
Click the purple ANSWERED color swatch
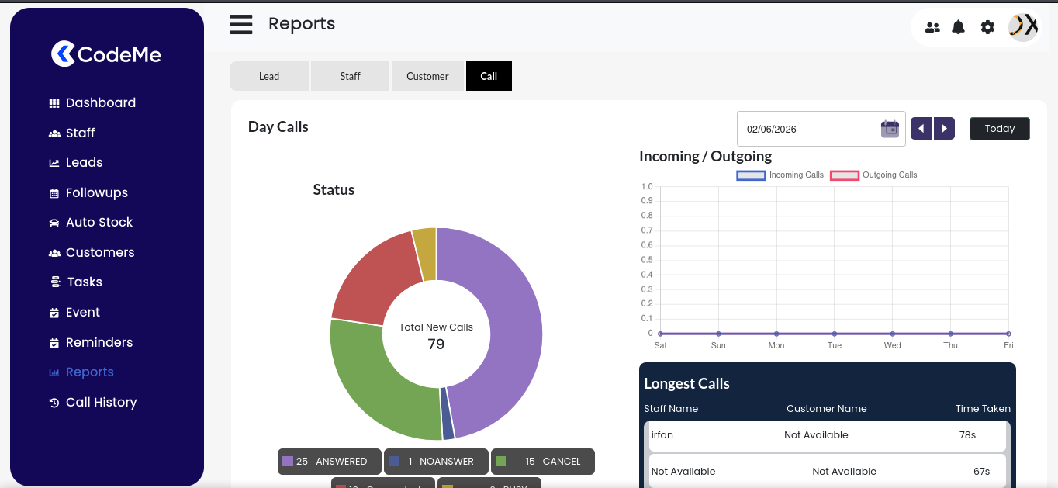[288, 462]
